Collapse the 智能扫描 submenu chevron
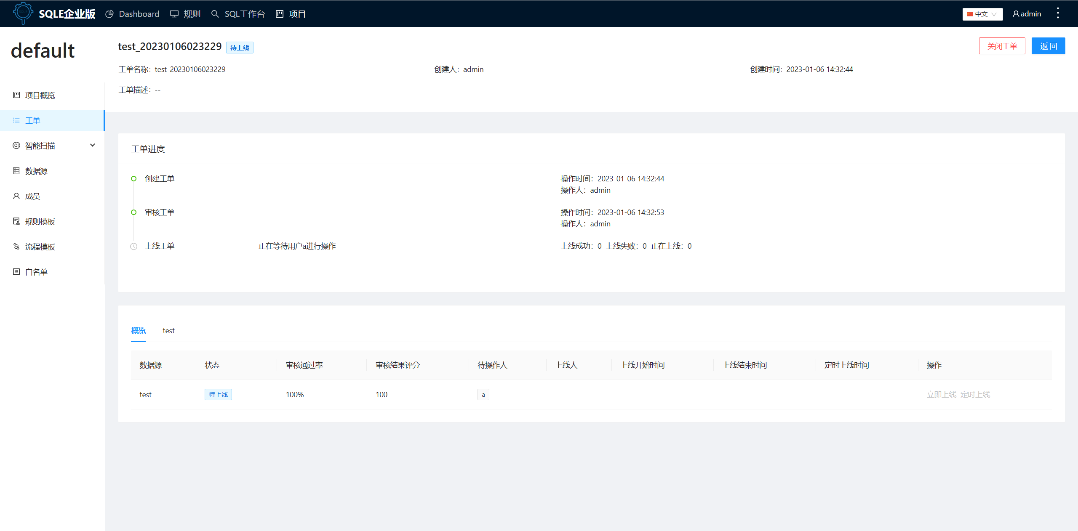1078x531 pixels. pos(92,145)
